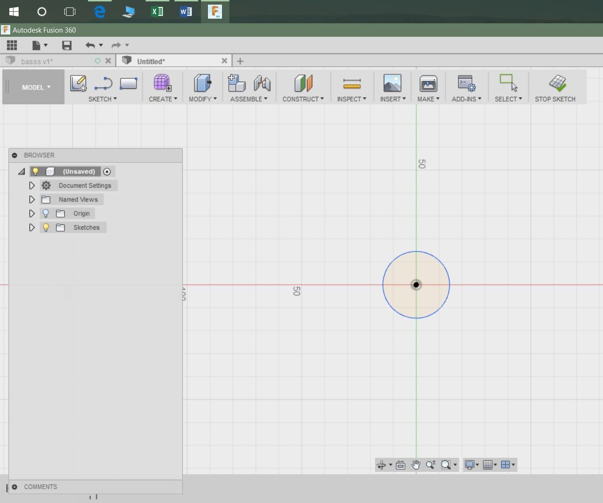Open the Add-Ins scripts icon
603x503 pixels.
[466, 83]
